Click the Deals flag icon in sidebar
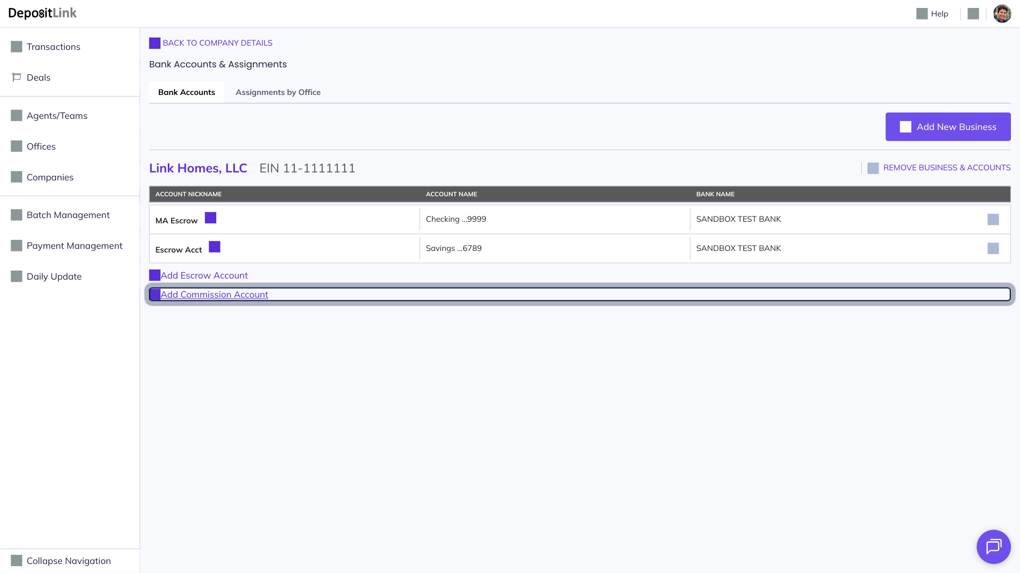 tap(16, 77)
